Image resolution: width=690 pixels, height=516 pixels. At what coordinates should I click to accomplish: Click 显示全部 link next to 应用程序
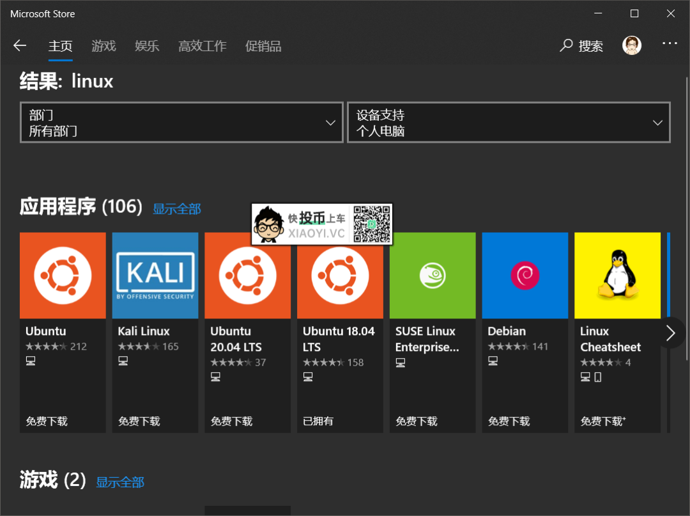(x=177, y=208)
